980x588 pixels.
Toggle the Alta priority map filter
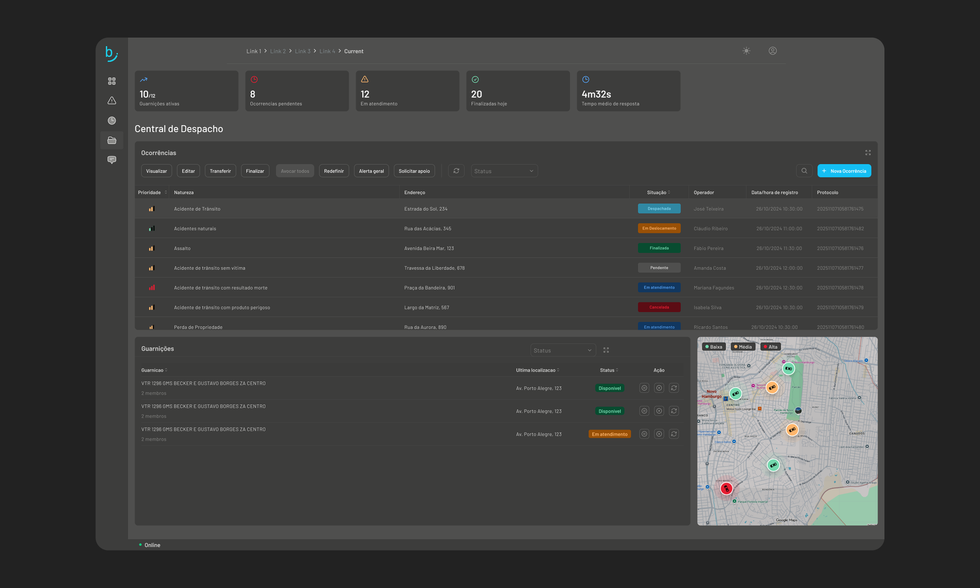[x=770, y=347]
